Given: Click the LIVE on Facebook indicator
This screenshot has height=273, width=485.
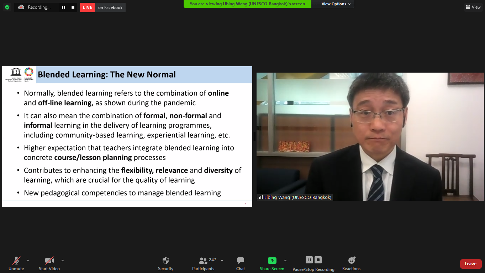Looking at the screenshot, I should click(103, 7).
